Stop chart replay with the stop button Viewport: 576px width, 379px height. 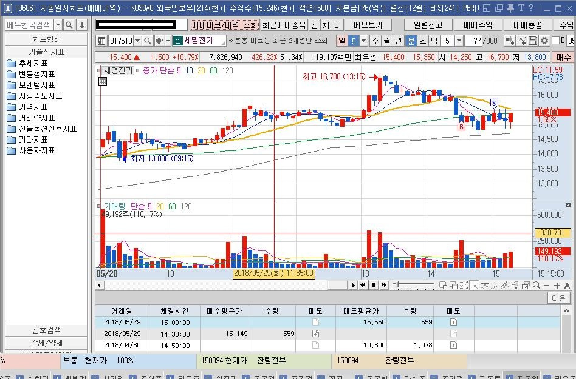tap(373, 285)
